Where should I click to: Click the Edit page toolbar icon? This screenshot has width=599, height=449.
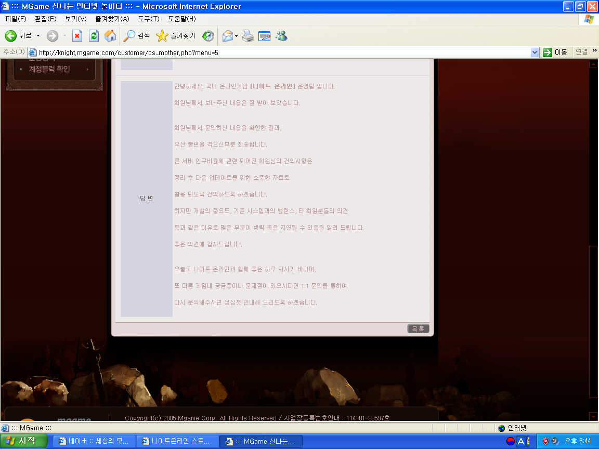[x=264, y=36]
